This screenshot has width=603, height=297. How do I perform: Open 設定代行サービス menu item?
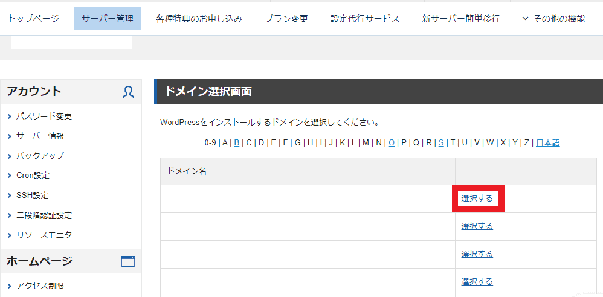[365, 19]
